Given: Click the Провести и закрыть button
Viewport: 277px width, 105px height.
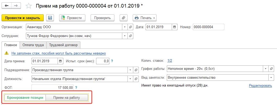Looking at the screenshot, I should coord(23,18).
